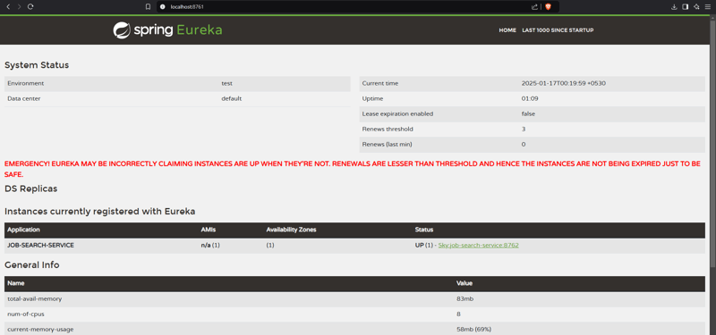Focus the localhost:8761 address bar
The width and height of the screenshot is (716, 335).
[347, 6]
